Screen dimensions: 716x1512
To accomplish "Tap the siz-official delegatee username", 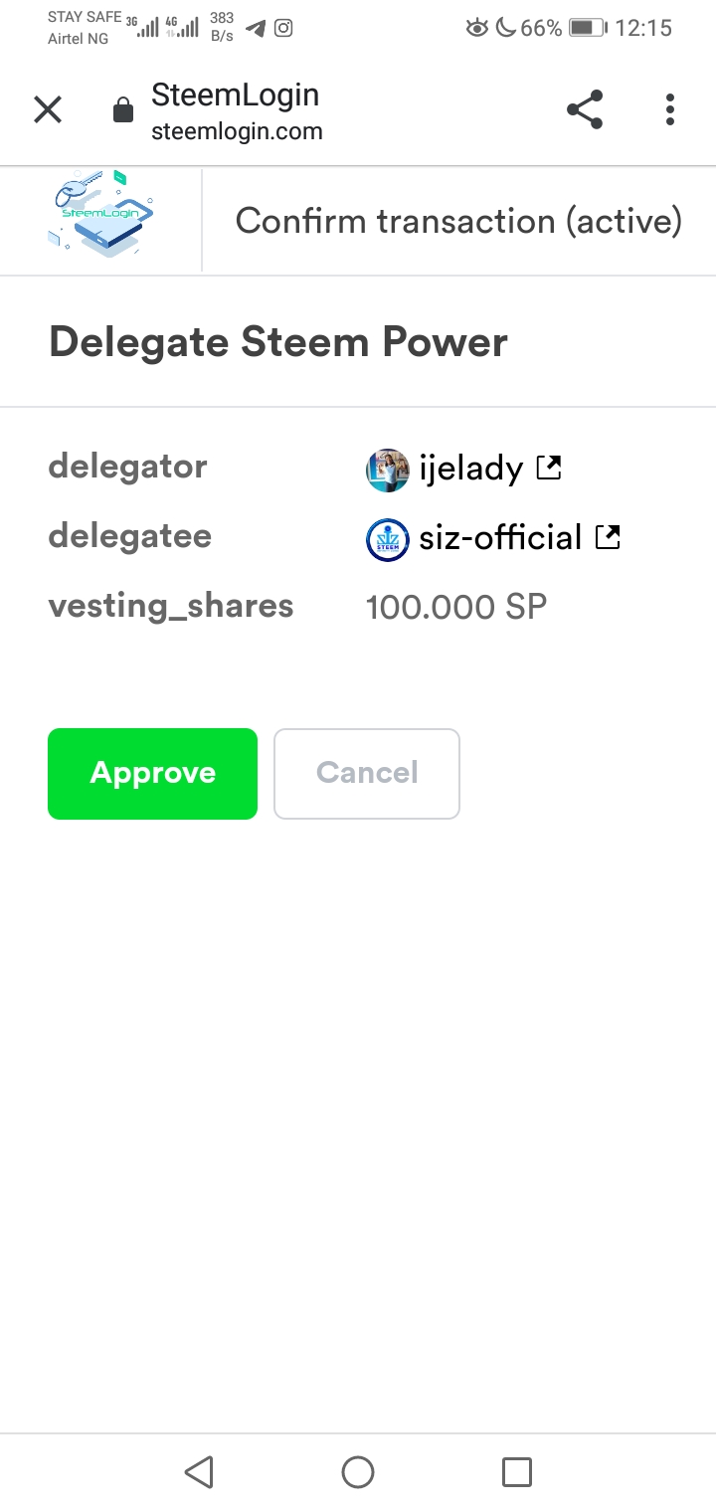I will pyautogui.click(x=500, y=538).
